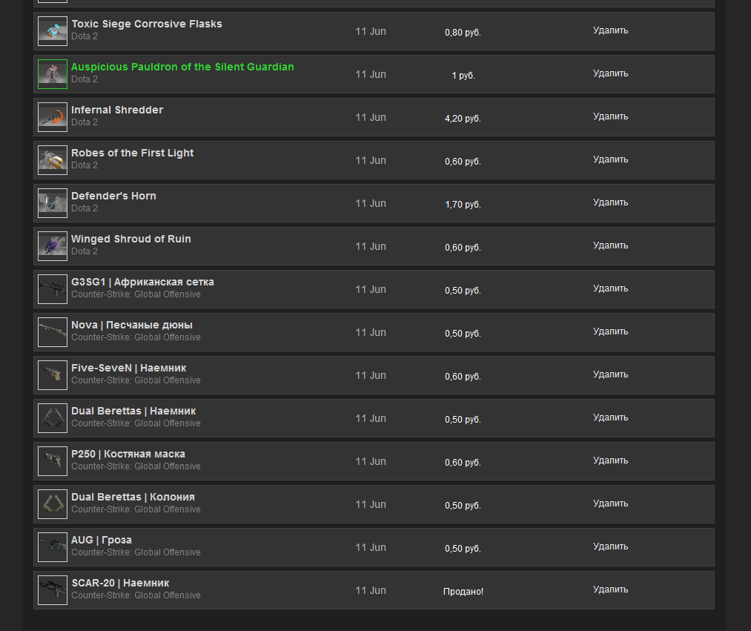
Task: Click the Nova Песчаные дюны thumbnail
Action: (53, 332)
